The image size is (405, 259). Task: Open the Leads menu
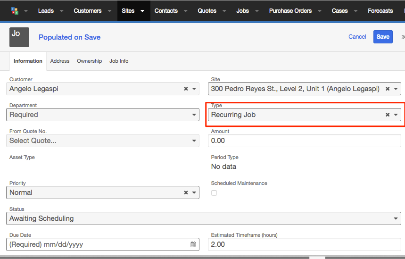(46, 10)
